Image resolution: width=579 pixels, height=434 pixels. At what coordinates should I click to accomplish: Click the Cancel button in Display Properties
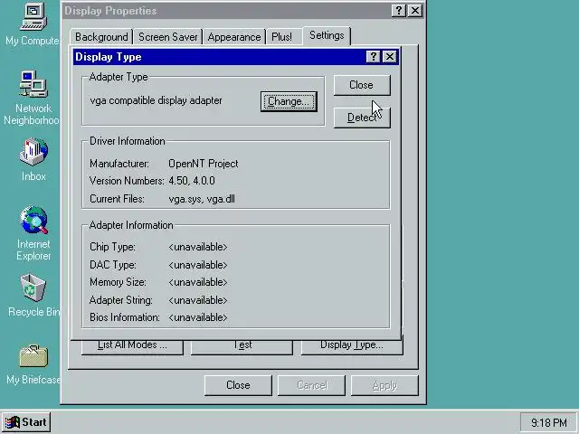coord(311,385)
